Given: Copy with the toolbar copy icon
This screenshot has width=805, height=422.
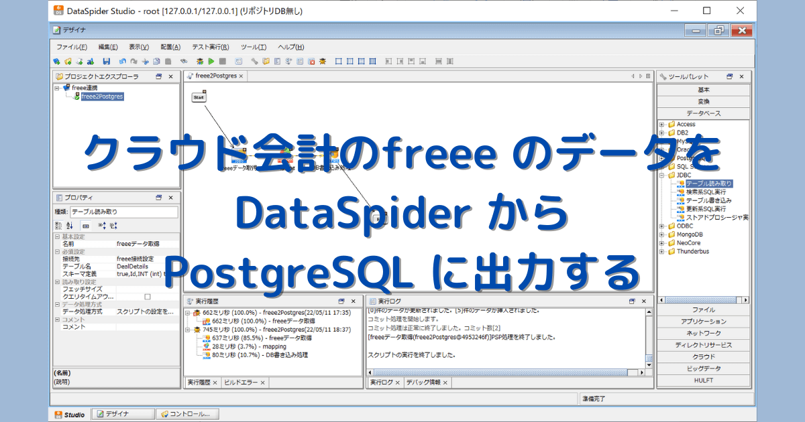Looking at the screenshot, I should [x=156, y=61].
